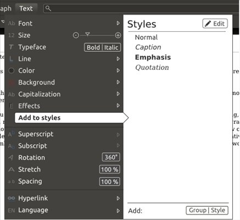This screenshot has width=240, height=220.
Task: Click the plus circle size increase icon
Action: coord(118,35)
